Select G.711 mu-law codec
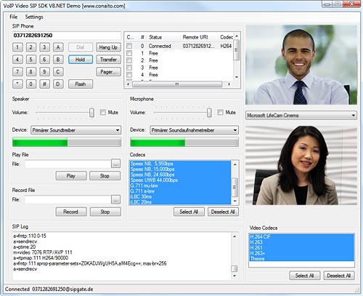Image resolution: width=363 pixels, height=296 pixels. (x=180, y=185)
